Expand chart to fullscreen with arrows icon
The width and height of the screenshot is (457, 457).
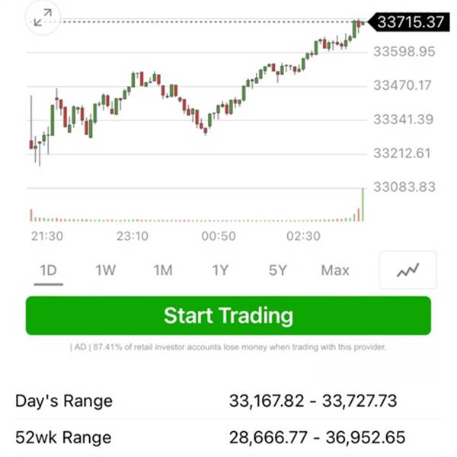point(43,18)
